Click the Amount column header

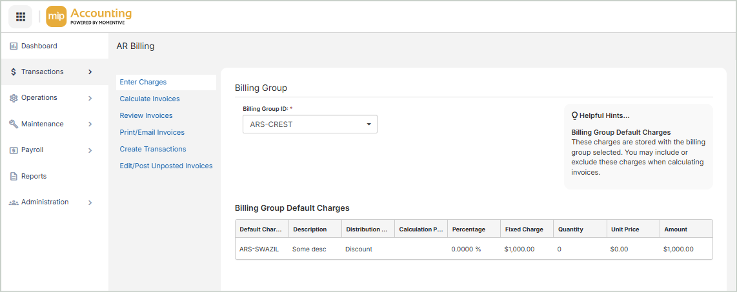click(x=676, y=229)
